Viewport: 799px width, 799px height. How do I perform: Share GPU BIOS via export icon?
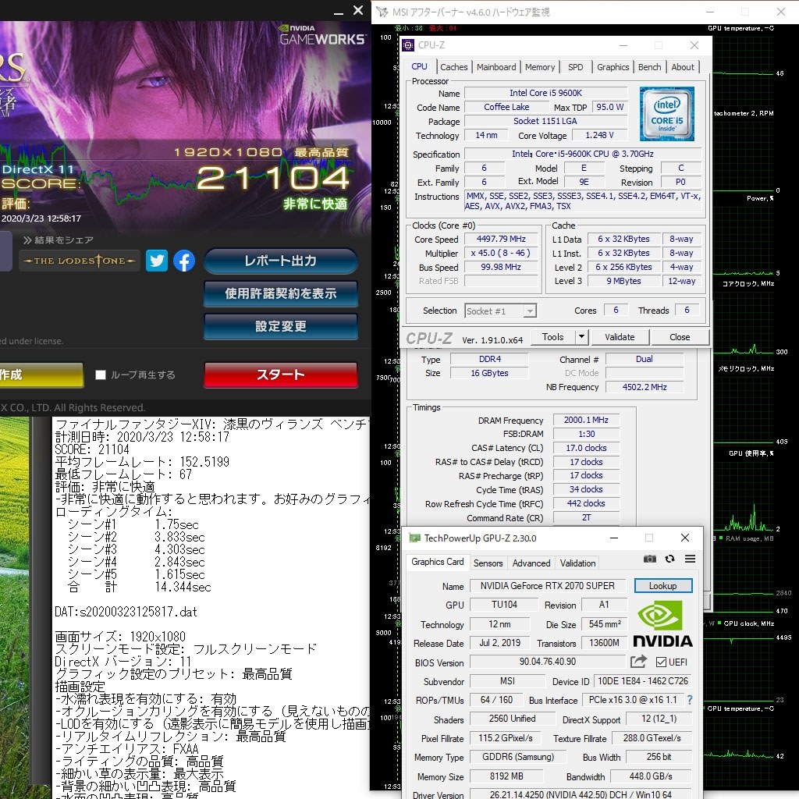pos(638,662)
